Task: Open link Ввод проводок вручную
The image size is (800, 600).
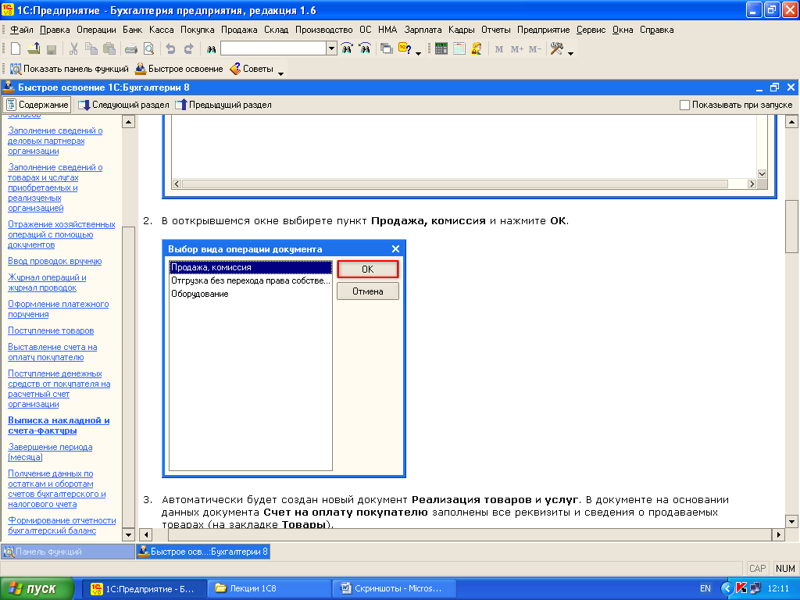Action: pyautogui.click(x=55, y=261)
